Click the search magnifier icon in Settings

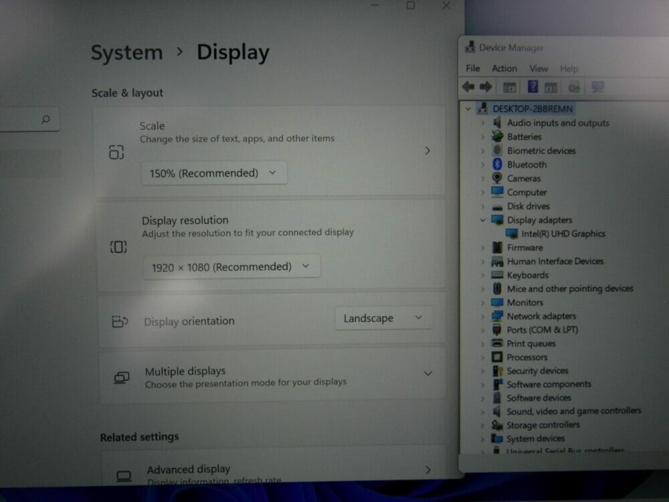click(45, 119)
